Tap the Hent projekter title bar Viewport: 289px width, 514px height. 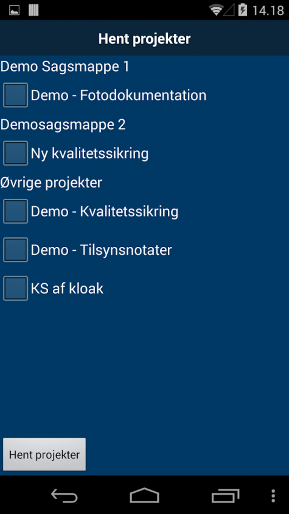[144, 39]
